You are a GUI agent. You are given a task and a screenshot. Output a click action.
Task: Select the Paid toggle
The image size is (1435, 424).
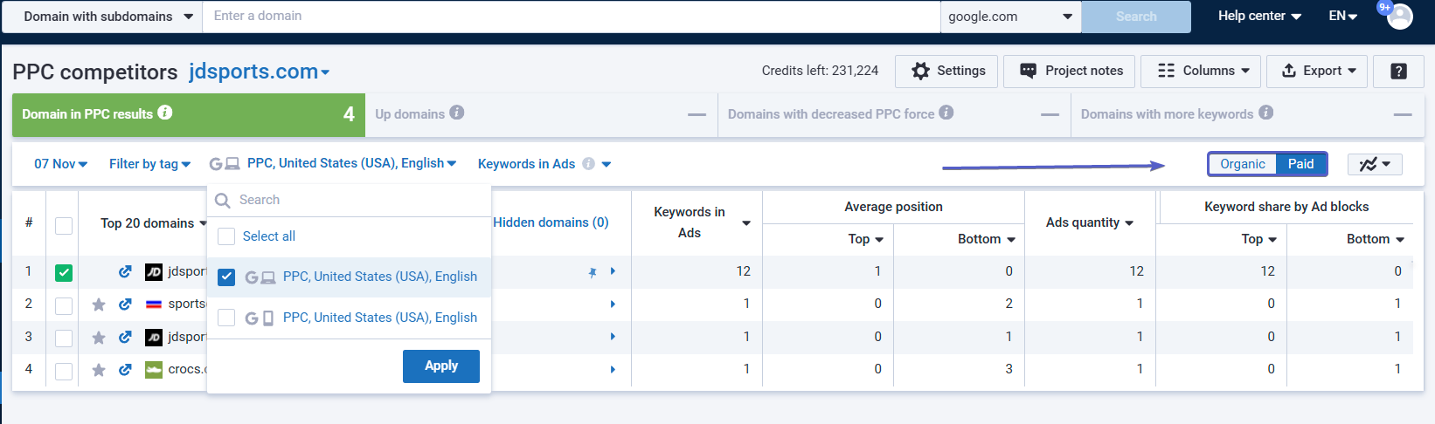coord(1301,164)
